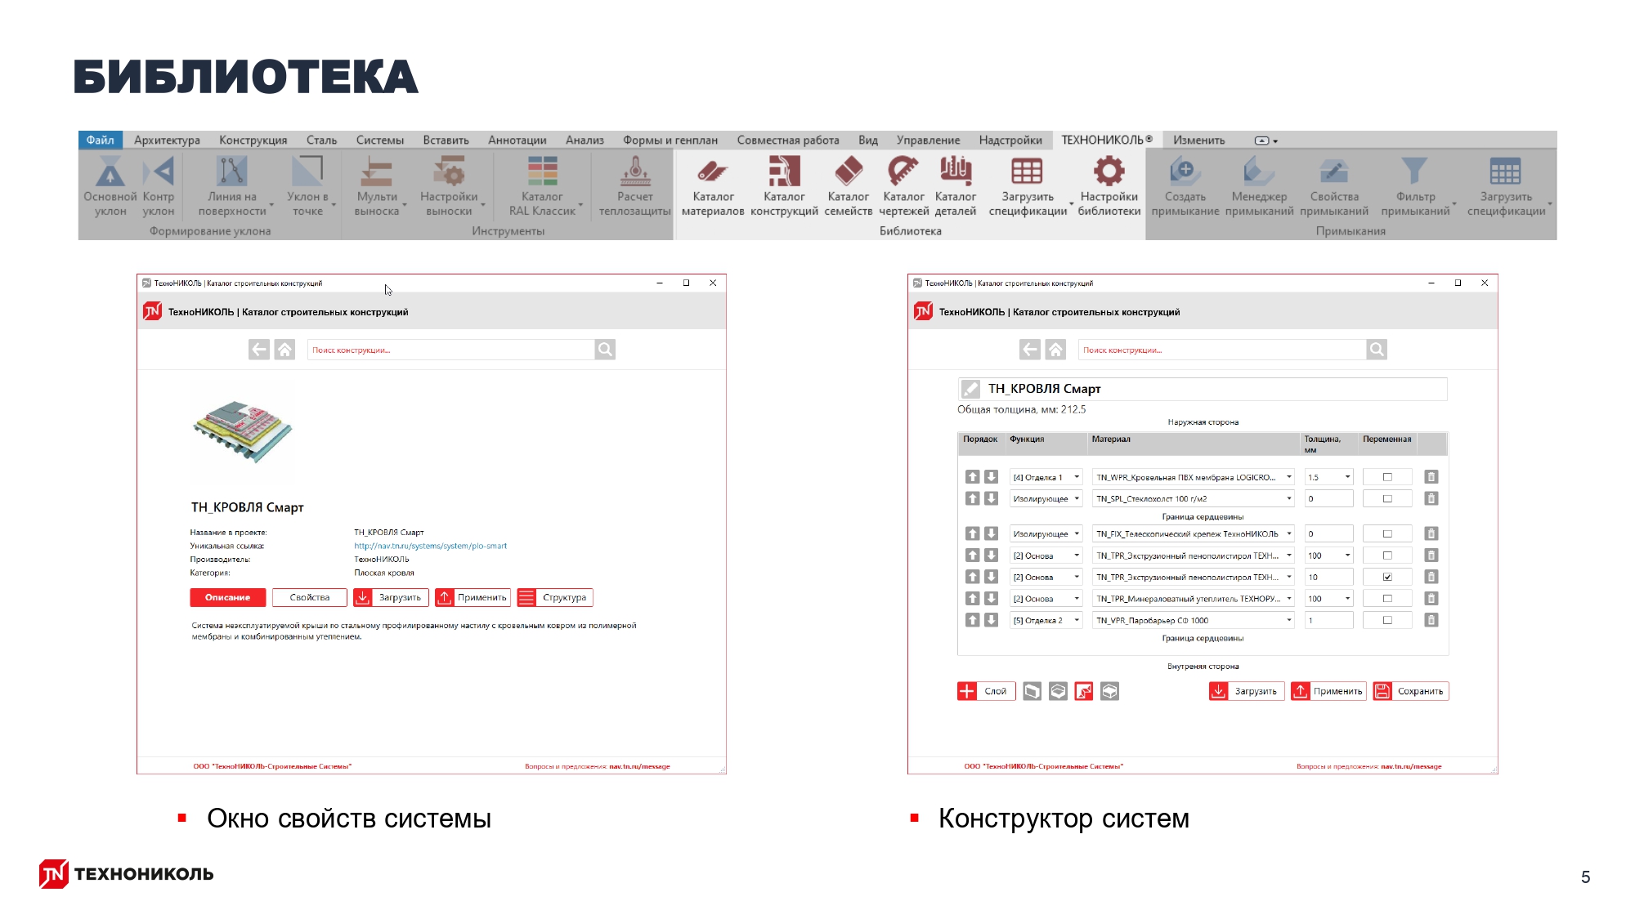Uncheck Переменная for 10 mm пенополистирол row
Image resolution: width=1635 pixels, height=919 pixels.
click(x=1387, y=577)
